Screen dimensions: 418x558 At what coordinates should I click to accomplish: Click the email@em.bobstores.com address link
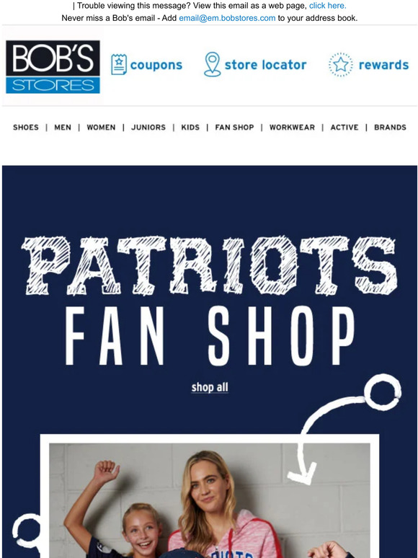click(x=227, y=18)
